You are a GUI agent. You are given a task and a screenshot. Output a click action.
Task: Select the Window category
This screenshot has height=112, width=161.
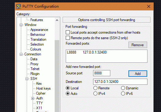30,25
